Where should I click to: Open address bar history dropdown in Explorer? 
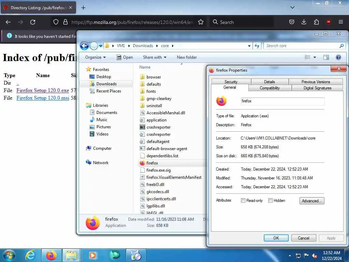(249, 46)
